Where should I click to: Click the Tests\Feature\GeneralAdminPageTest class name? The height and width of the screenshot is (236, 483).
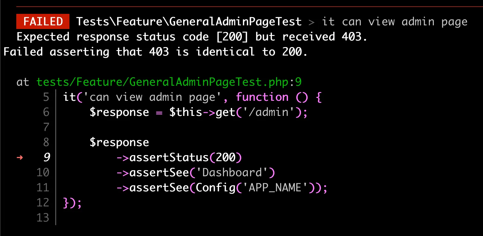(x=189, y=21)
